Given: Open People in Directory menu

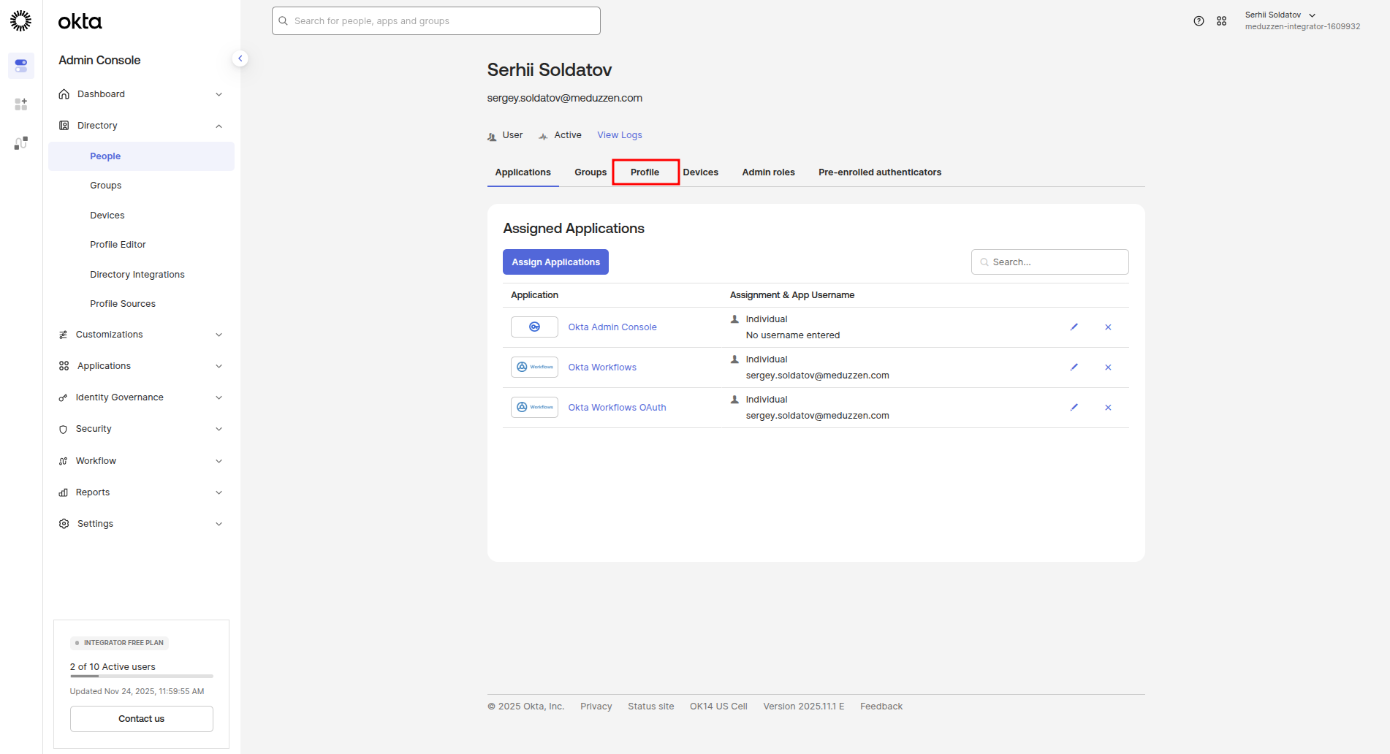Looking at the screenshot, I should (x=141, y=156).
